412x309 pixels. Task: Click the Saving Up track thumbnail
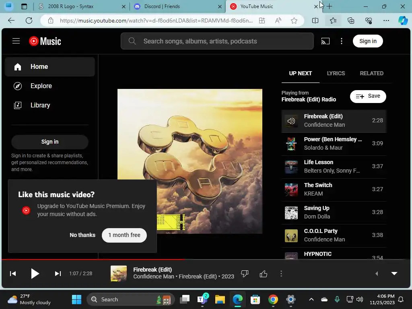(x=291, y=212)
